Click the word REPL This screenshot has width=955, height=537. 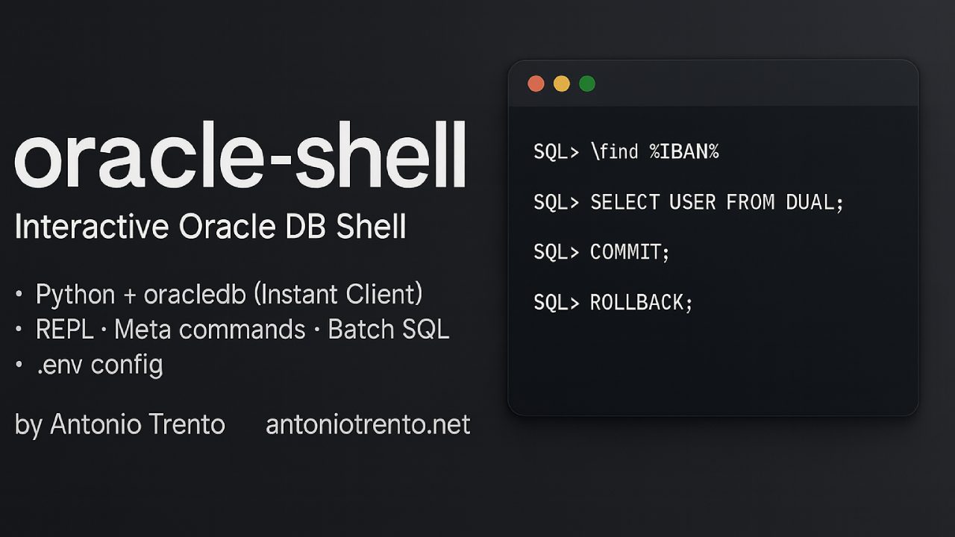pos(69,329)
